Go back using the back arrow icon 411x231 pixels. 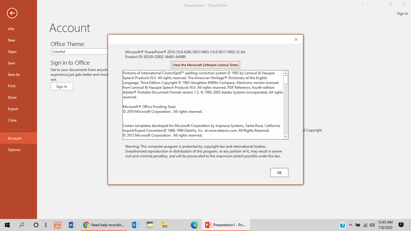12,13
